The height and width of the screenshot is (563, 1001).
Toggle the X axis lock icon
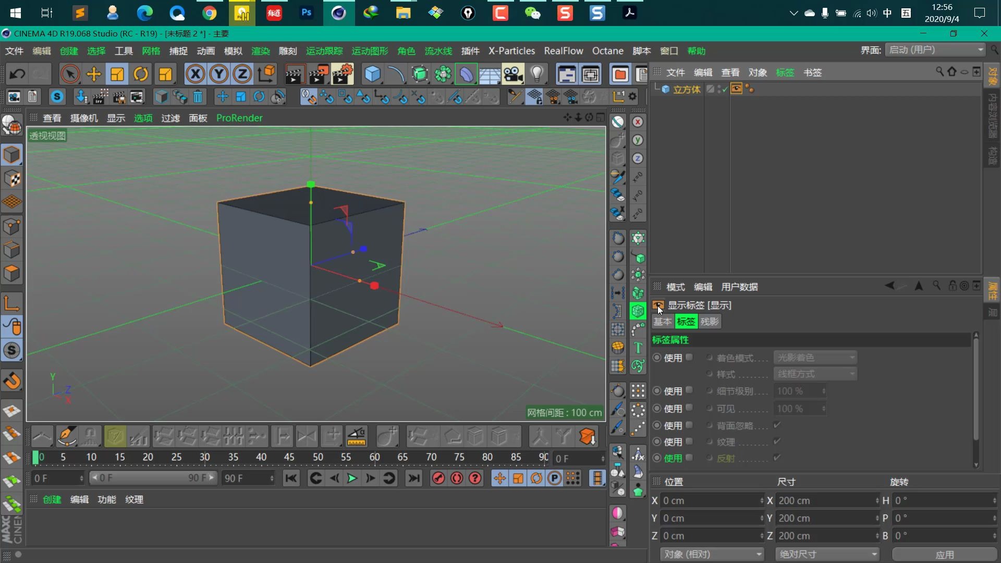(196, 74)
